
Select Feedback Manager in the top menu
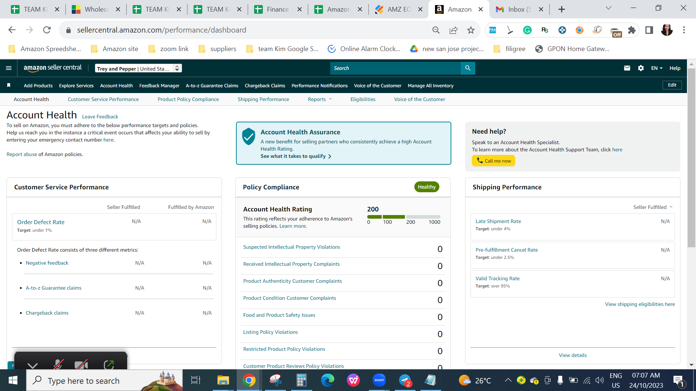(159, 86)
